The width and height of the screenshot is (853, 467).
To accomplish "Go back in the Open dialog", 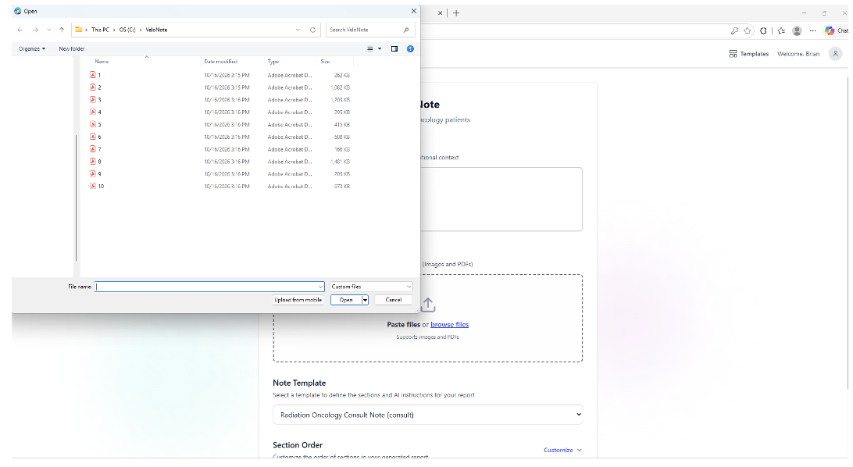I will pyautogui.click(x=20, y=30).
